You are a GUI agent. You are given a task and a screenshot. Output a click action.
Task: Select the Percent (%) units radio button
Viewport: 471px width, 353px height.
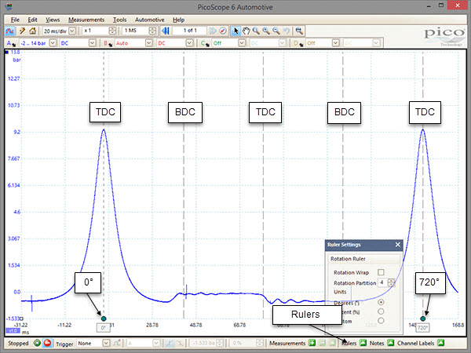381,311
